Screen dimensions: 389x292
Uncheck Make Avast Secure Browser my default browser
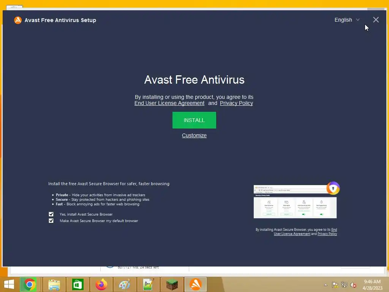(x=51, y=221)
